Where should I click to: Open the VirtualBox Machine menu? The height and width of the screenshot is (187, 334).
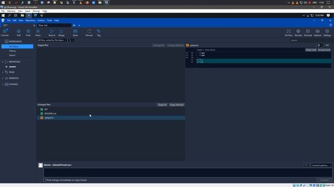point(11,11)
